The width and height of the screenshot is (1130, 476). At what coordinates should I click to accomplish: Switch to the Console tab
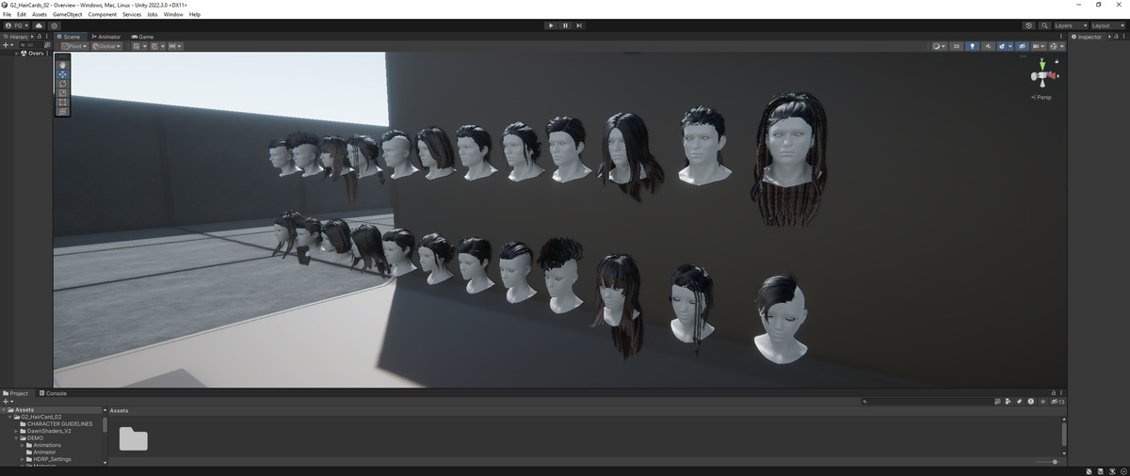click(x=53, y=392)
